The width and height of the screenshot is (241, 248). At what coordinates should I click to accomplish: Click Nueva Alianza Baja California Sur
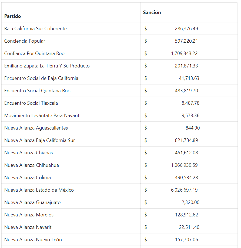[39, 140]
